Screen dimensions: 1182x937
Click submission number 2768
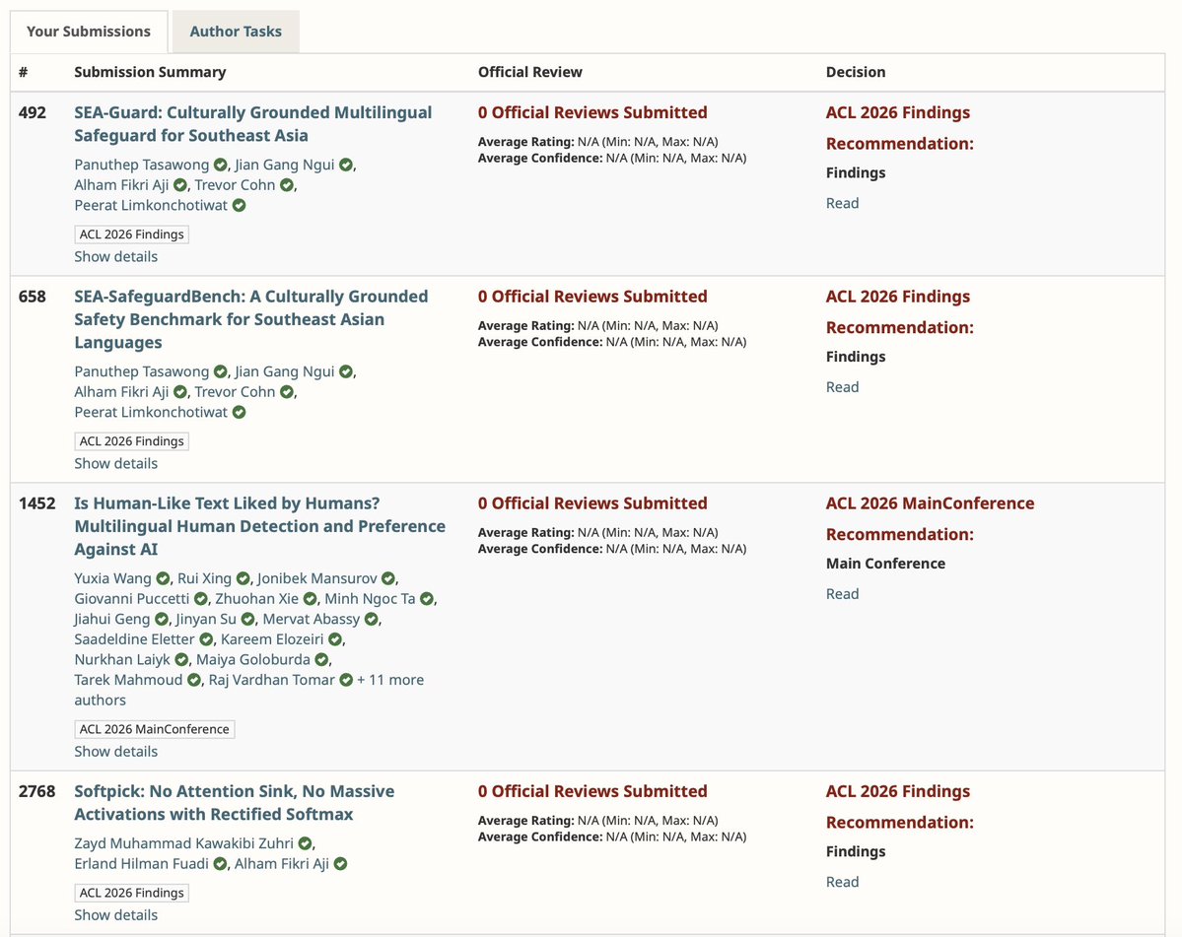(x=36, y=791)
